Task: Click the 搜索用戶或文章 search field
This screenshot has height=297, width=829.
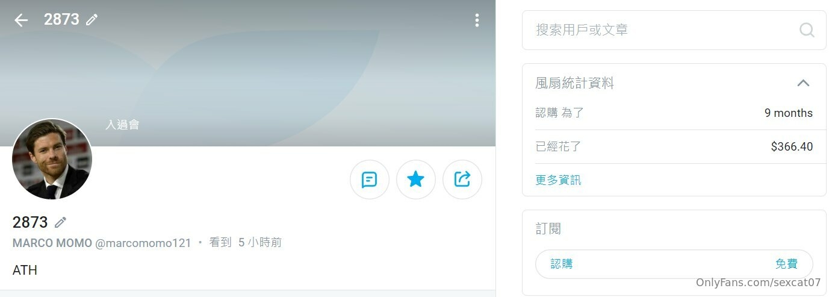Action: click(x=674, y=30)
